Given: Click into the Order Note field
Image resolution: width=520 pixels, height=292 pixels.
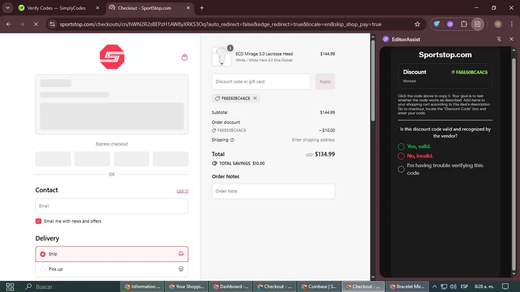Looking at the screenshot, I should [x=273, y=191].
